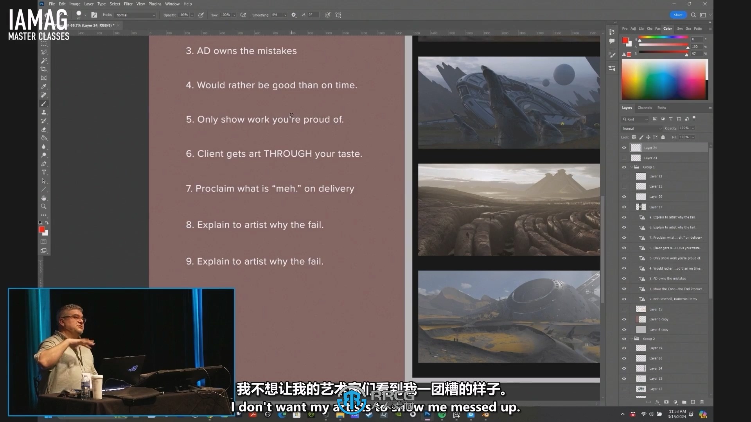
Task: Select the Clone Stamp tool
Action: pos(44,112)
